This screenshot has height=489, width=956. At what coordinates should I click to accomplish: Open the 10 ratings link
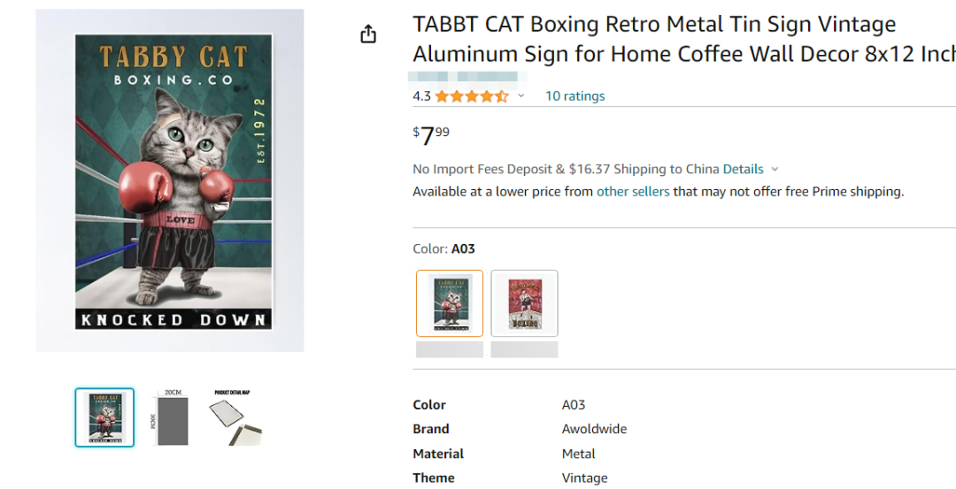tap(574, 96)
